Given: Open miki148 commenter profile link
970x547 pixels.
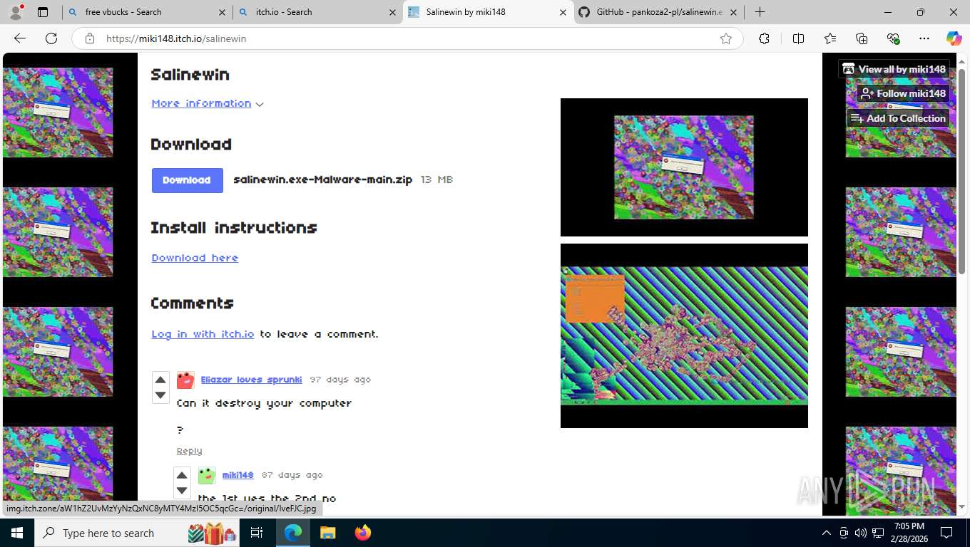Looking at the screenshot, I should click(x=238, y=475).
